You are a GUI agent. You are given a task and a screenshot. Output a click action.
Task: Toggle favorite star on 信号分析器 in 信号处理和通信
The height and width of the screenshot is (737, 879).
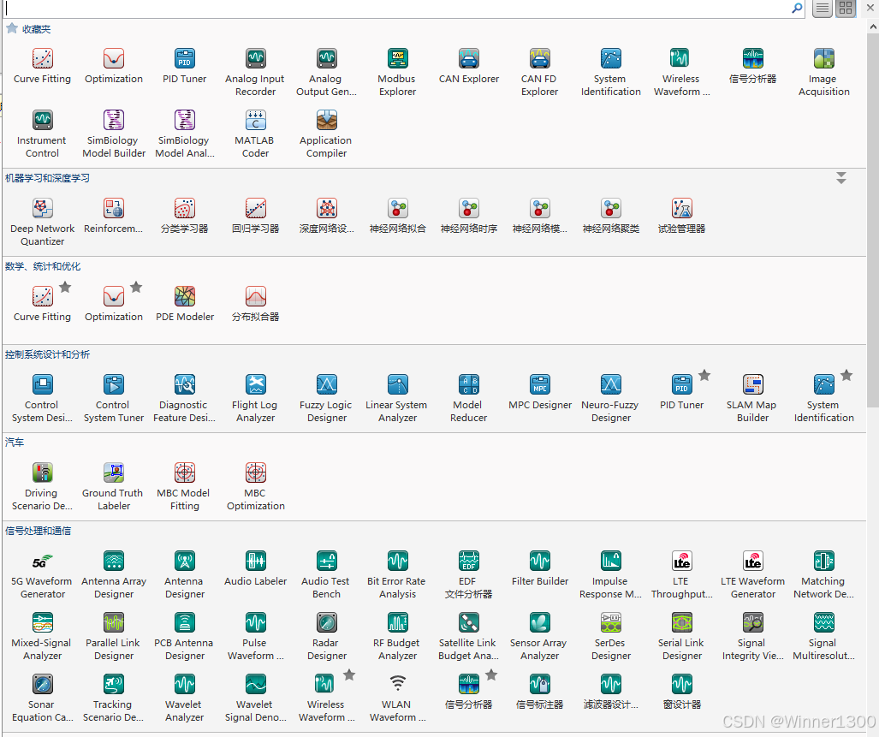point(491,675)
